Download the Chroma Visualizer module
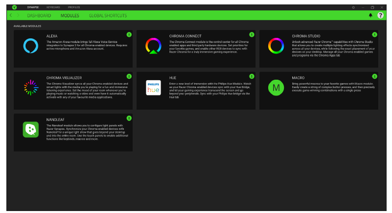The width and height of the screenshot is (392, 213). tap(129, 76)
